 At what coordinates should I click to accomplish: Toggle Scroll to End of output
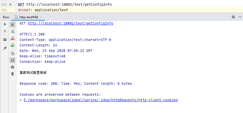[13, 60]
